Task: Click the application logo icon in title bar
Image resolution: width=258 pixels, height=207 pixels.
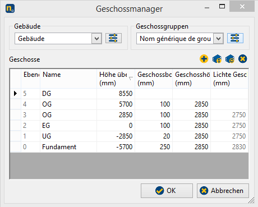Action: click(x=10, y=8)
